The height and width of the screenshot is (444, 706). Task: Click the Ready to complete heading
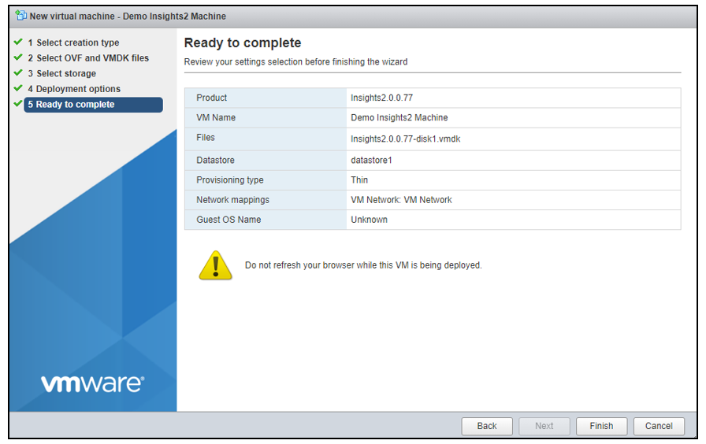pyautogui.click(x=243, y=43)
